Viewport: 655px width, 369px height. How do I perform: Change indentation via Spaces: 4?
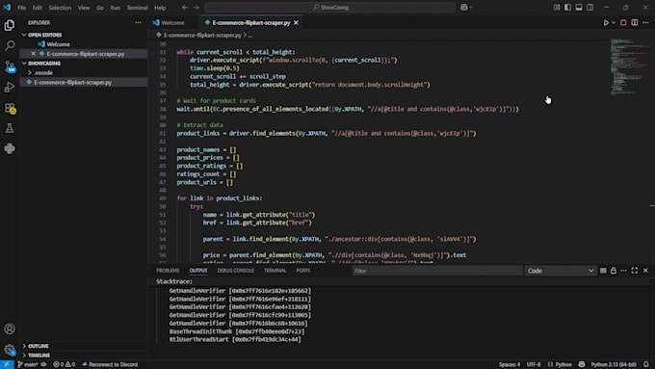pyautogui.click(x=510, y=364)
